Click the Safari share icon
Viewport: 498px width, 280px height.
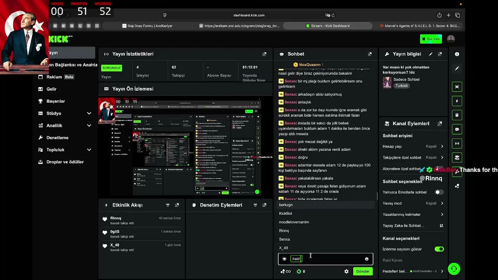(440, 15)
